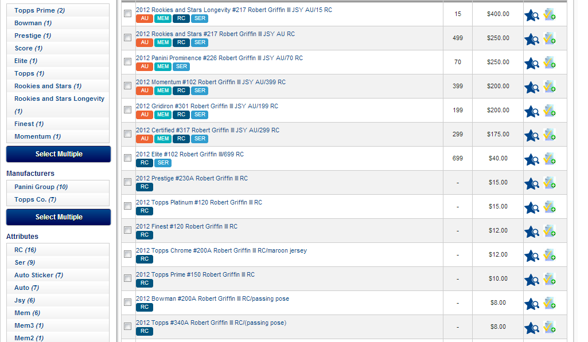Screen dimensions: 588x342
Task: Click add-to-collection icon for Elite #102
Action: pos(550,159)
